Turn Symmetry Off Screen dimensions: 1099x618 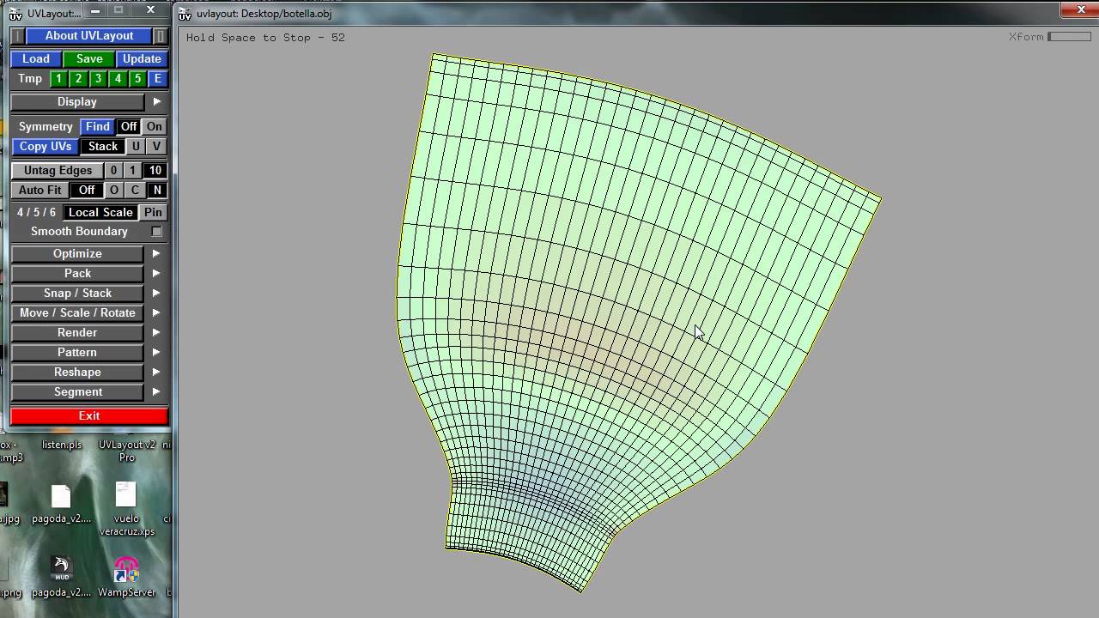pyautogui.click(x=129, y=126)
